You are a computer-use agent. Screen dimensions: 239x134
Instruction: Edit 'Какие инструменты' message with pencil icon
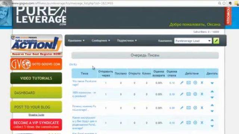[182, 123]
